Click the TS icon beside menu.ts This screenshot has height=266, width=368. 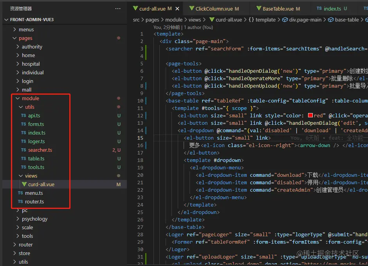pyautogui.click(x=20, y=193)
